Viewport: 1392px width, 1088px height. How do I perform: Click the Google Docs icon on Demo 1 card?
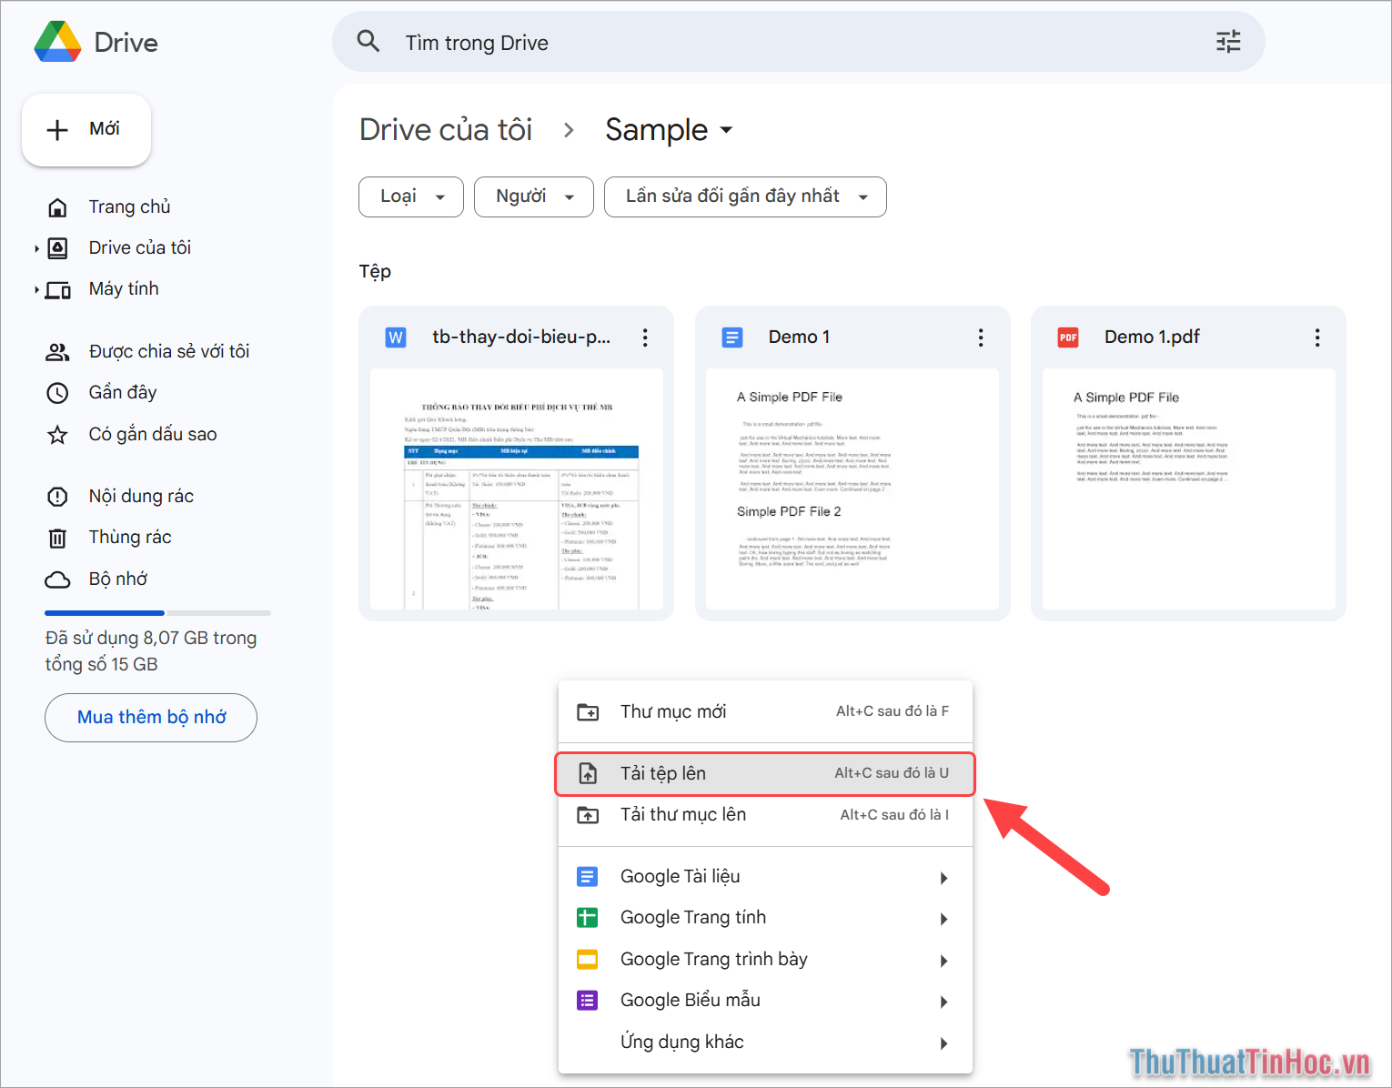pyautogui.click(x=732, y=337)
